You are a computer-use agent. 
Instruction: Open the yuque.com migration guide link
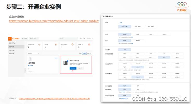(54, 98)
